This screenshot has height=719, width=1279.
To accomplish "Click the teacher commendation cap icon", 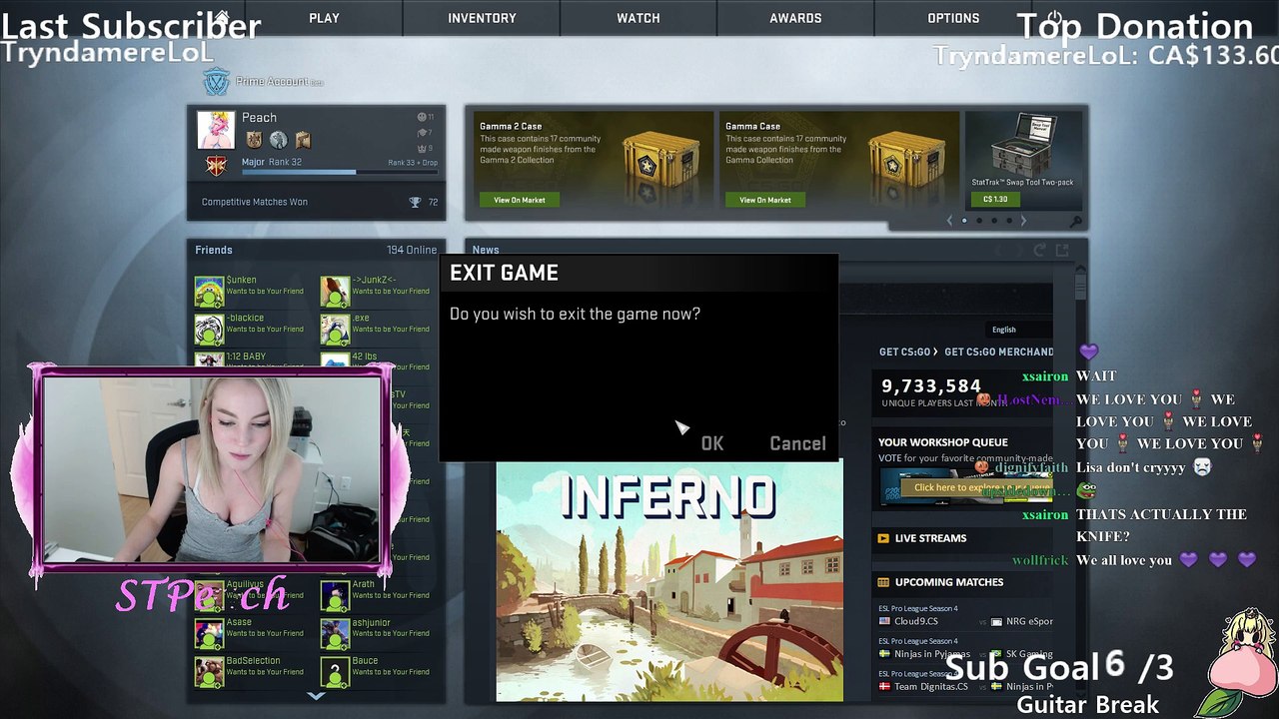I will [x=422, y=133].
